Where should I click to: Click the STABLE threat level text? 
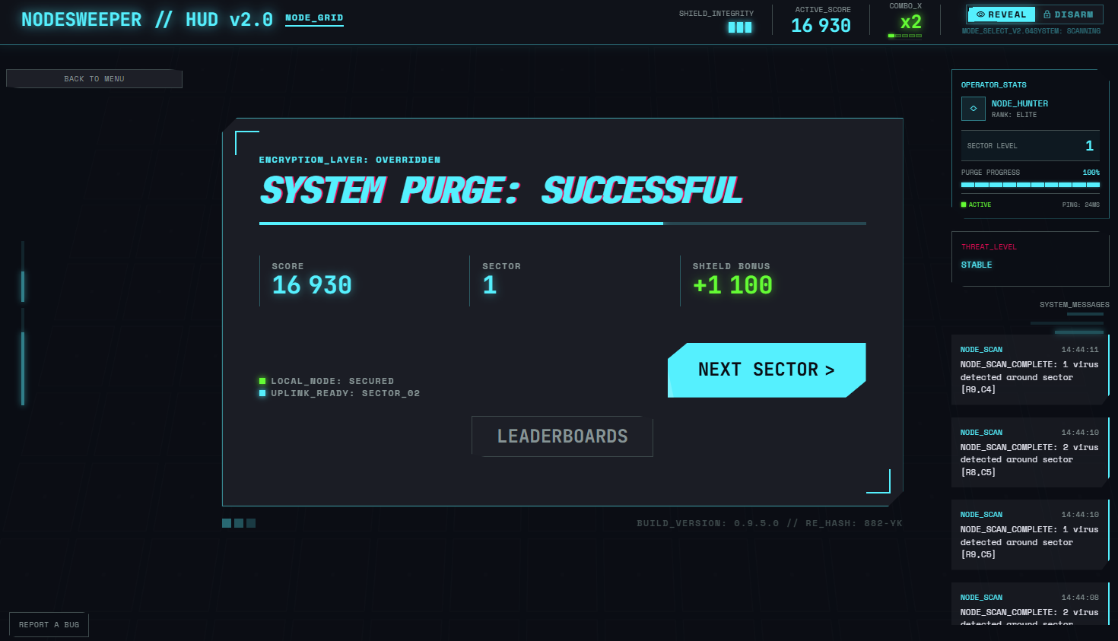coord(977,265)
